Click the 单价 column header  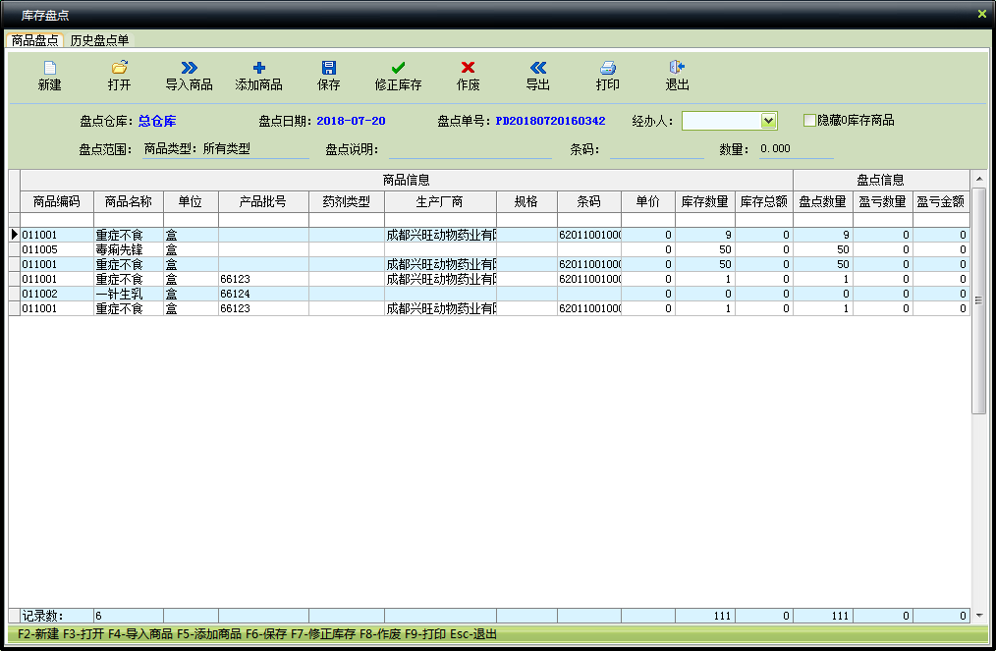(x=648, y=201)
